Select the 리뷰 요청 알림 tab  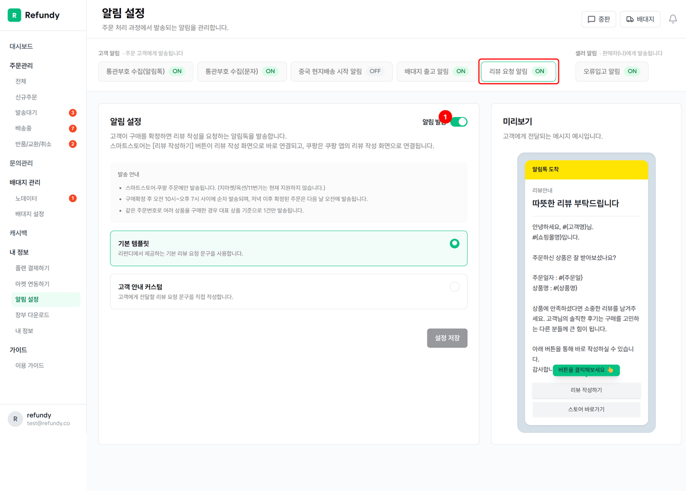pos(518,71)
